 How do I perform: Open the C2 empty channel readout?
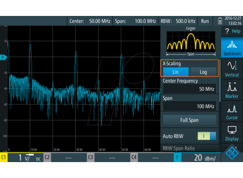click(69, 157)
